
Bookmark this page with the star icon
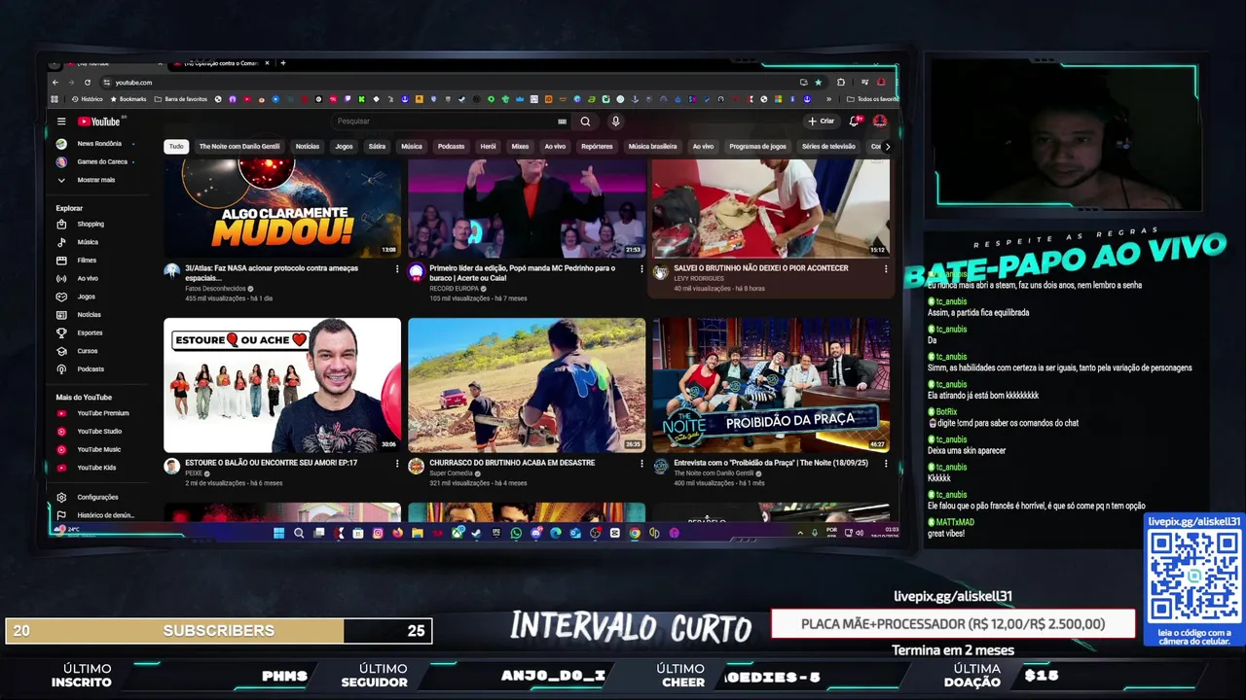point(818,83)
